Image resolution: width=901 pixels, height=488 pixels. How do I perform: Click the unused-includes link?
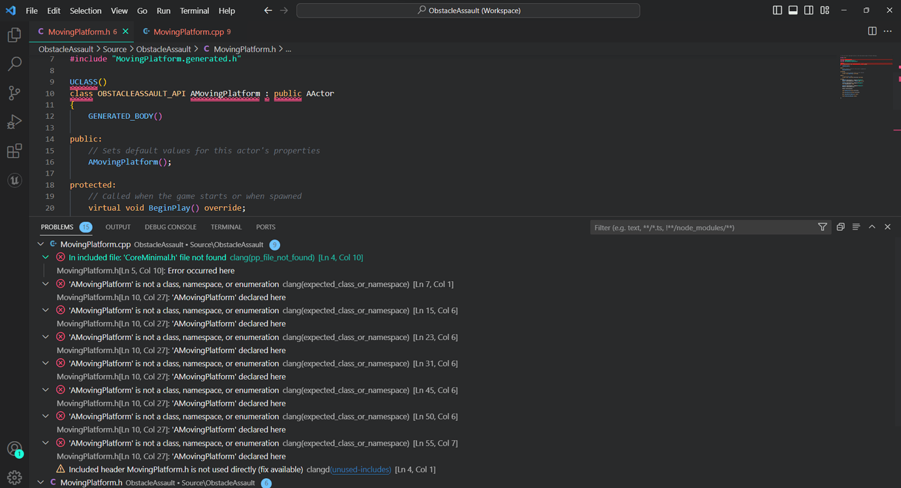click(x=361, y=469)
